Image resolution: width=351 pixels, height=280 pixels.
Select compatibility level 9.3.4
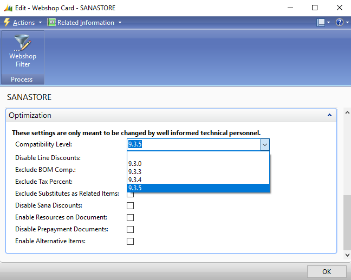click(198, 179)
